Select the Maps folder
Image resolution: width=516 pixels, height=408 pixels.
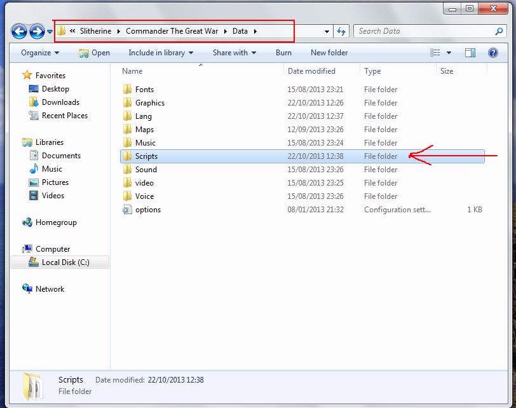pos(144,130)
